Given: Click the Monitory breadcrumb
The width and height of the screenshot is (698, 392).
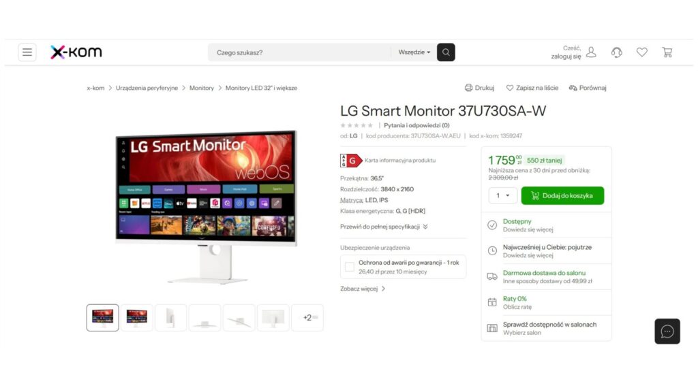Looking at the screenshot, I should (202, 88).
